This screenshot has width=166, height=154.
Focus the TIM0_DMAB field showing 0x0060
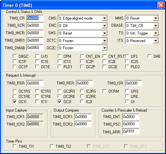(x=35, y=48)
